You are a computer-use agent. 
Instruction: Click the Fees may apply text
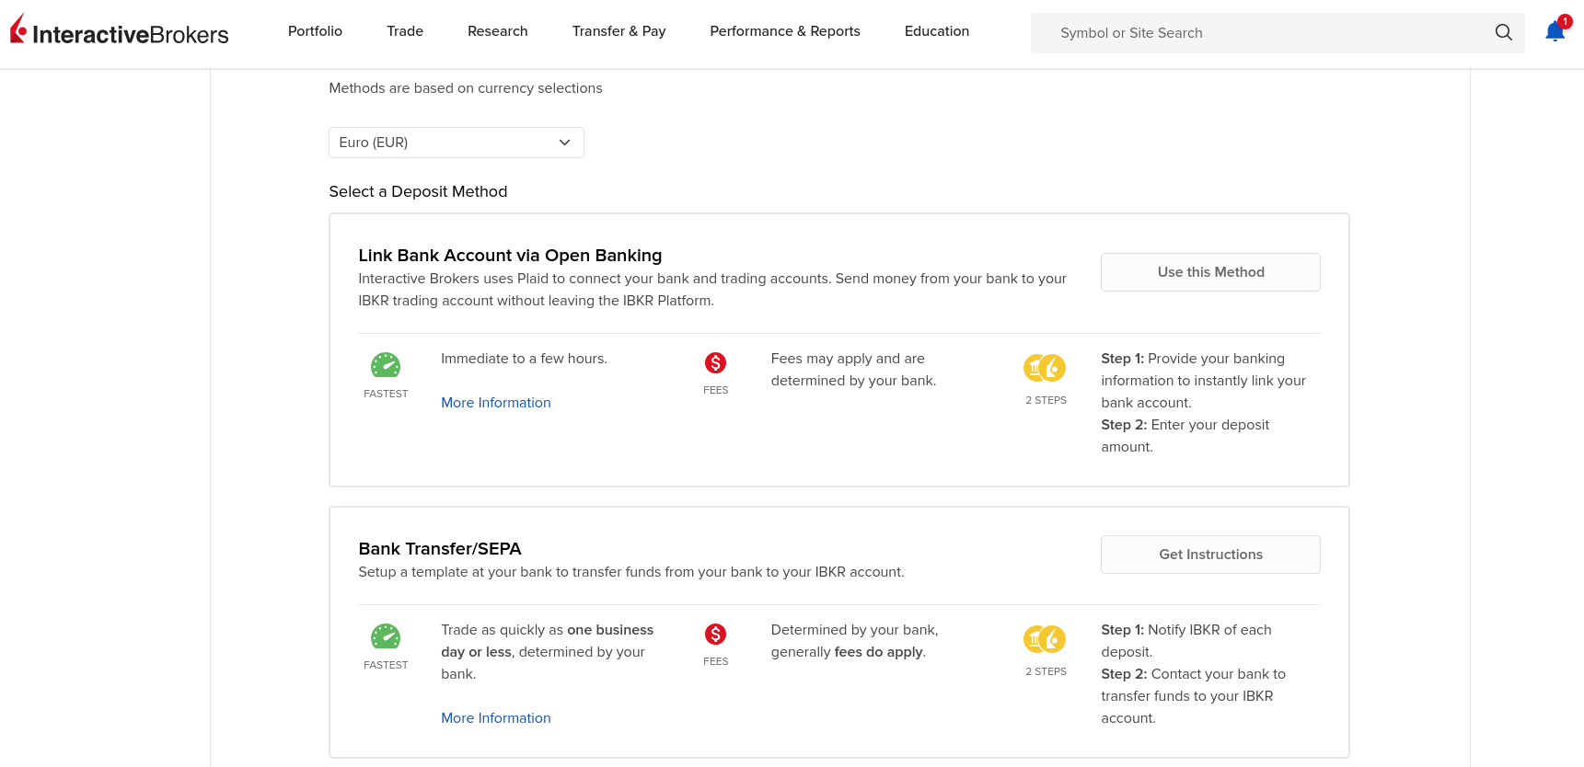coord(853,370)
